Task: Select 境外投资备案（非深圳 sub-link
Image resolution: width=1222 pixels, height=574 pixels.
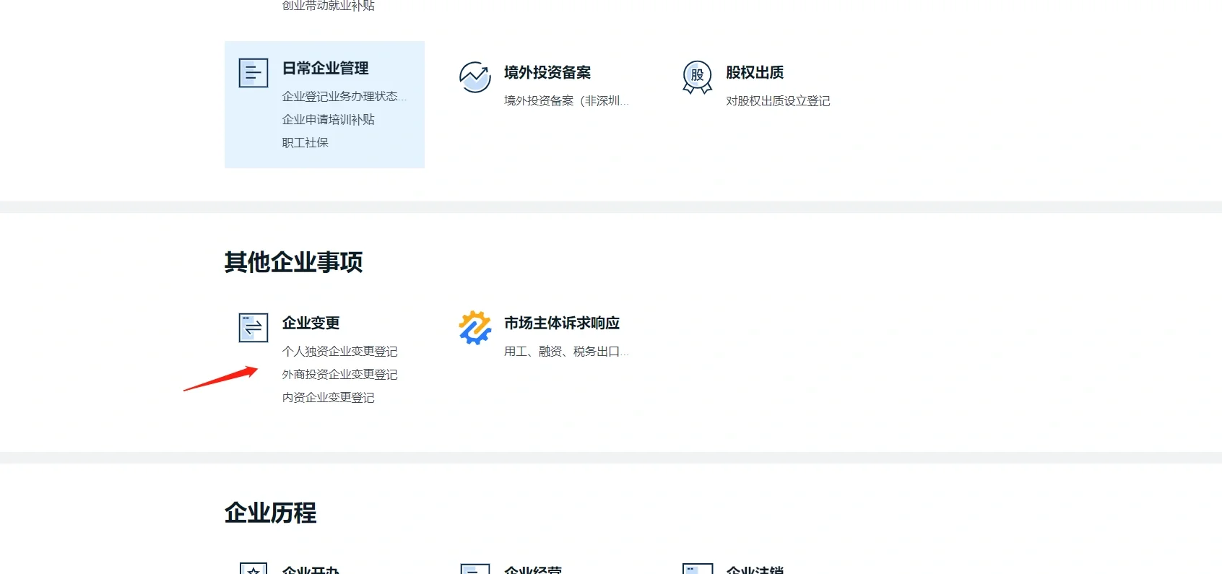Action: [x=565, y=101]
